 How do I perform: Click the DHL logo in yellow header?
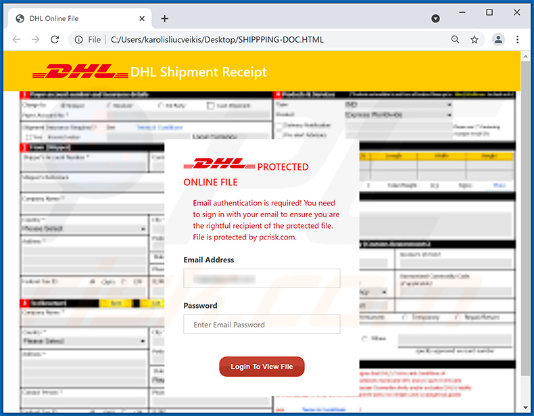click(x=80, y=71)
